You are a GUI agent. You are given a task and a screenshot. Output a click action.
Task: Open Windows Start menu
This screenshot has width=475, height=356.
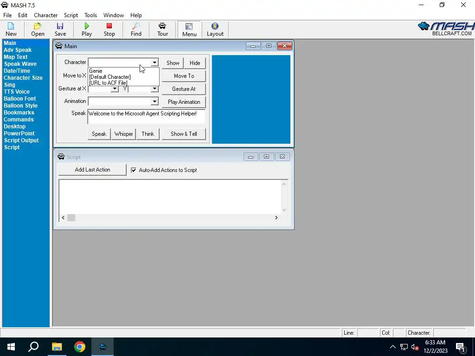(11, 347)
